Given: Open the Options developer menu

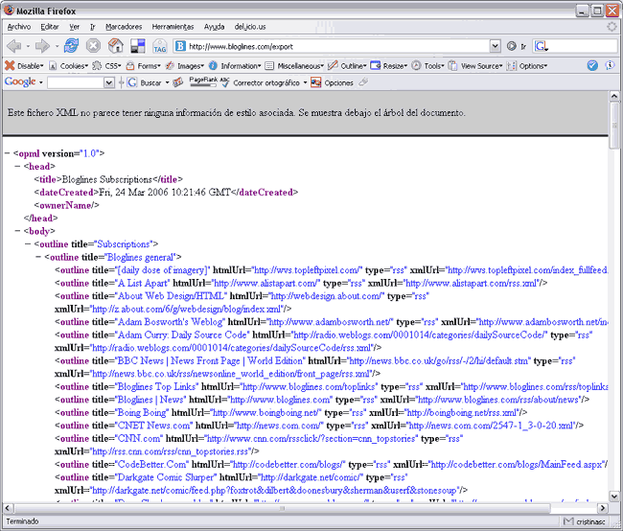Looking at the screenshot, I should (x=527, y=65).
